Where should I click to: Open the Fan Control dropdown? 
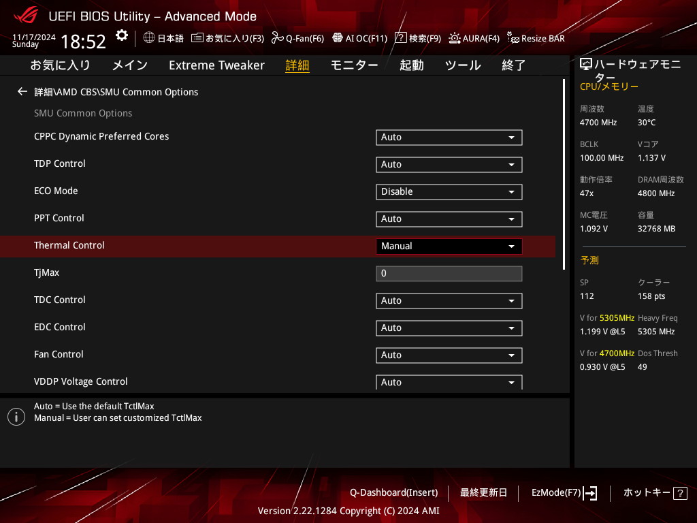point(449,355)
